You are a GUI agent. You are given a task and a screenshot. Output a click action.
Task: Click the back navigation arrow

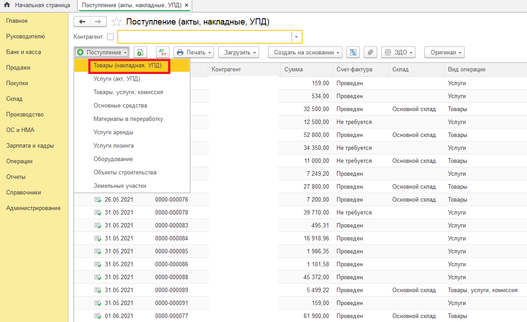coord(82,21)
